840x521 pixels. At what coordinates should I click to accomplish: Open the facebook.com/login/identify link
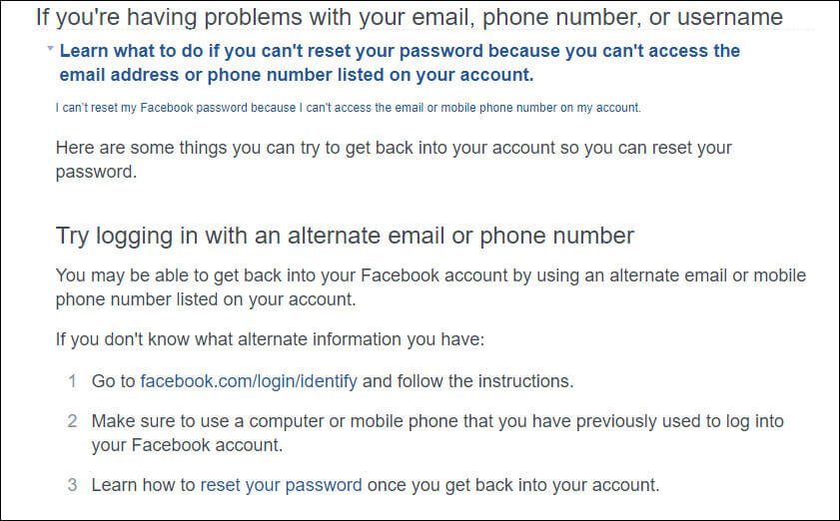(x=249, y=380)
